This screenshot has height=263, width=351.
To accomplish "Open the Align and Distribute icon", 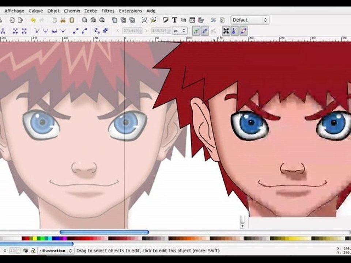I will click(x=201, y=20).
